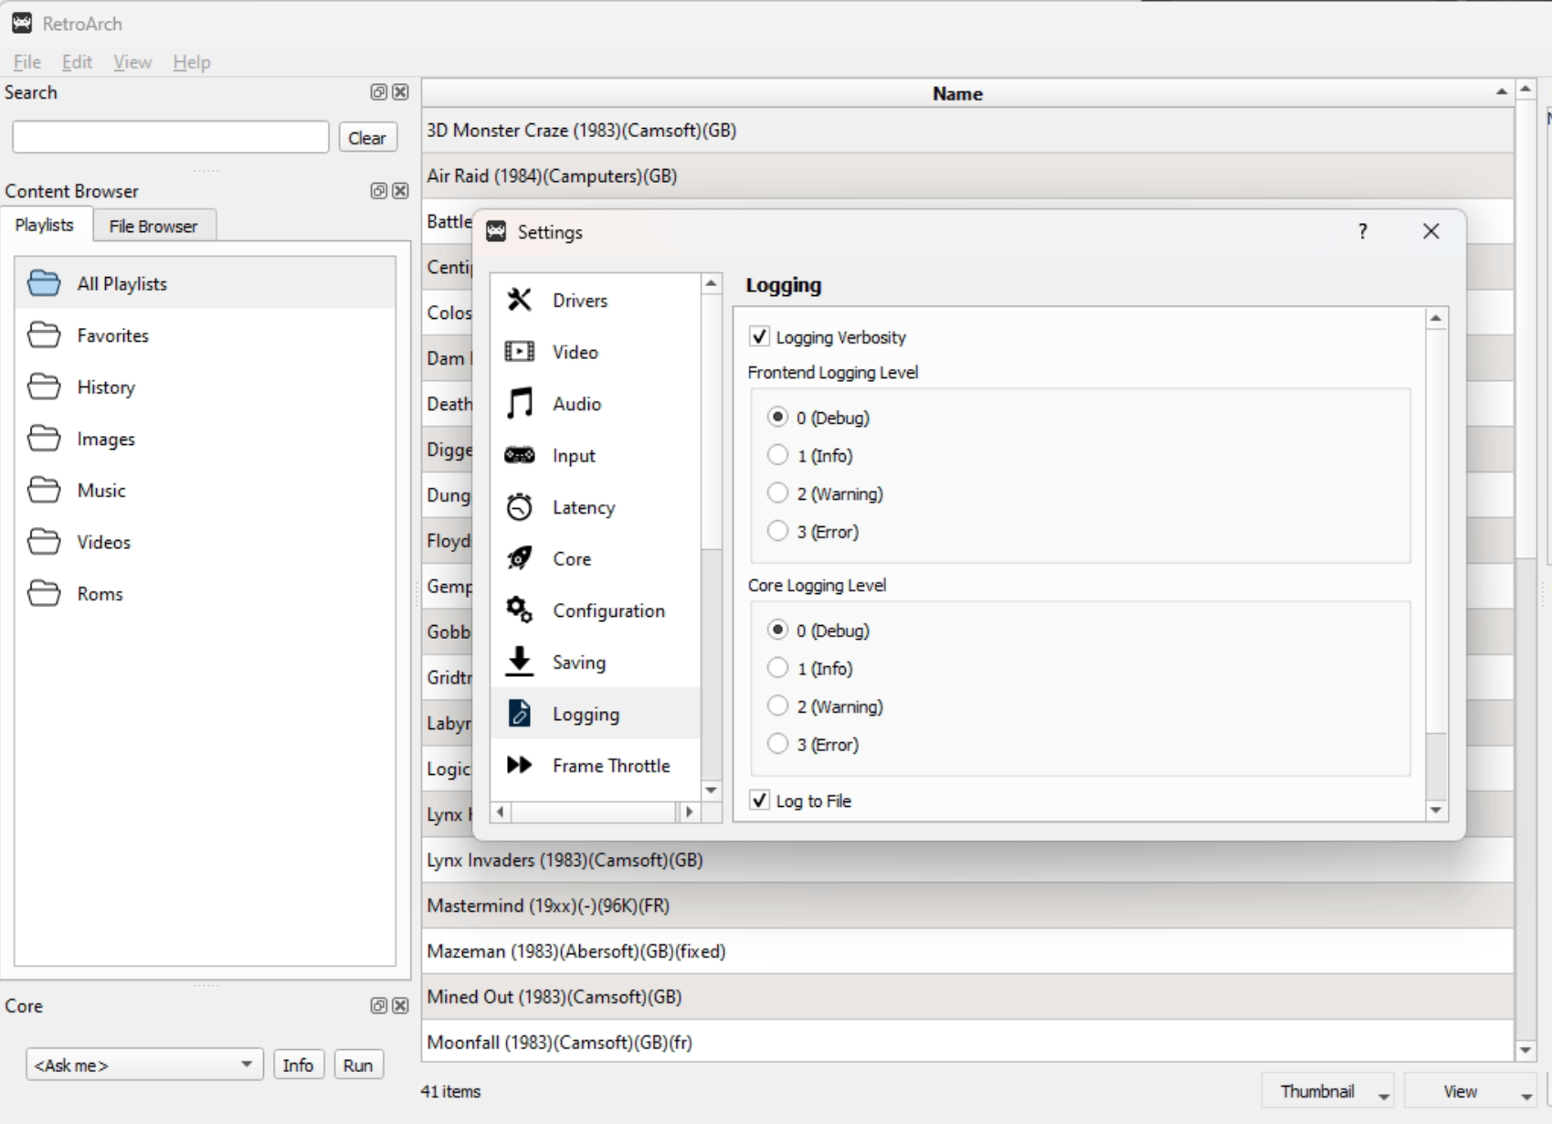Click the playlist scrollbar down arrow
This screenshot has height=1124, width=1552.
point(1526,1050)
